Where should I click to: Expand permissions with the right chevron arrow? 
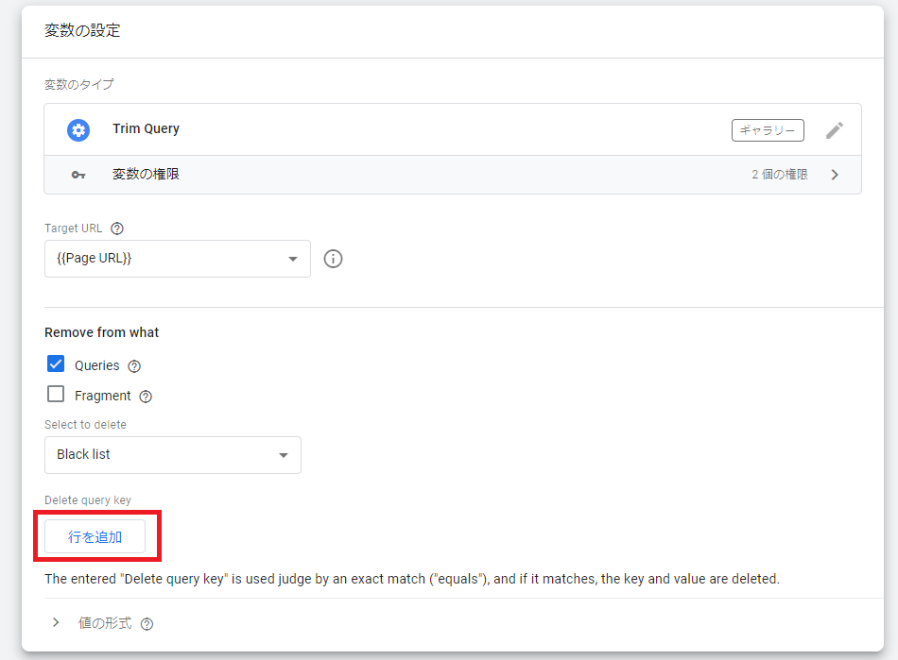(834, 175)
